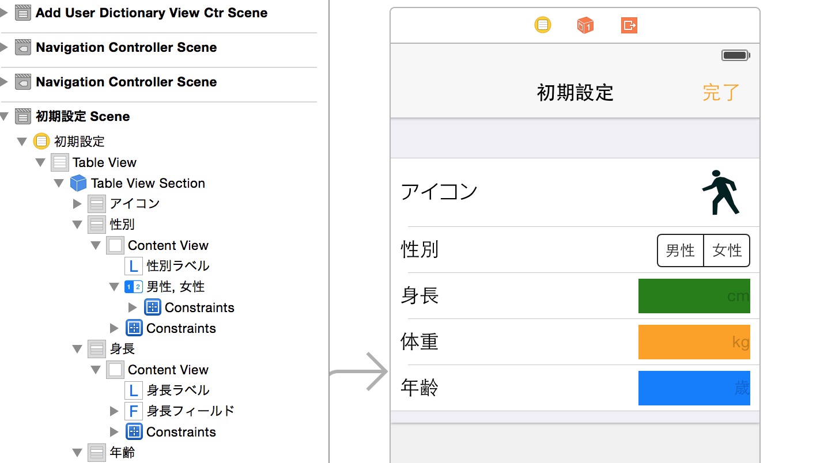
Task: Select the 女性 segment
Action: [x=727, y=251]
